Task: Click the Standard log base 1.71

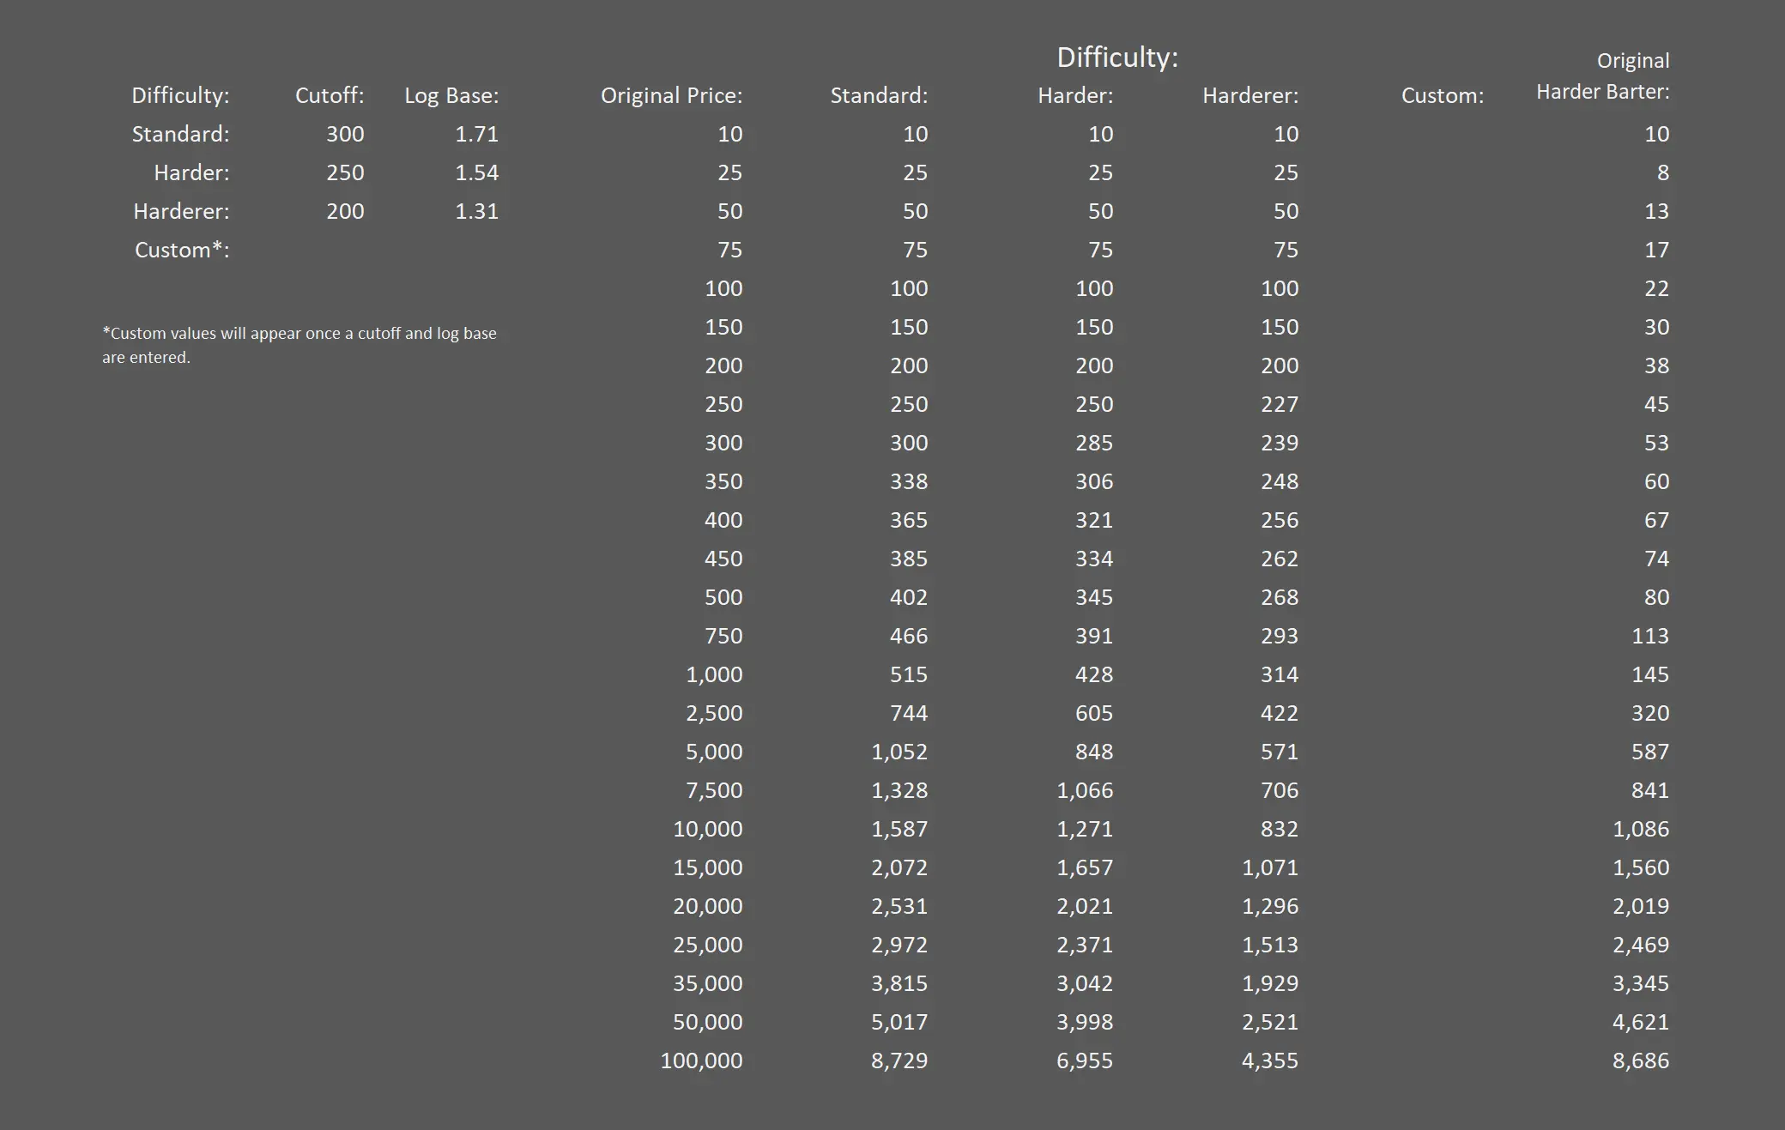Action: 477,134
